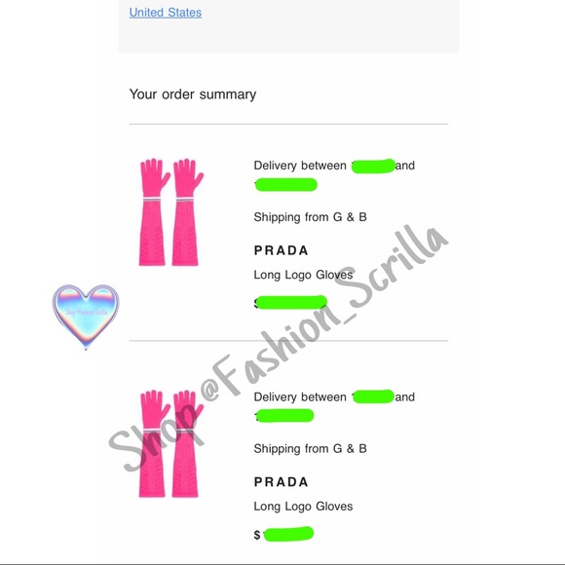
Task: Open the second Long Logo Gloves title
Action: click(x=303, y=507)
